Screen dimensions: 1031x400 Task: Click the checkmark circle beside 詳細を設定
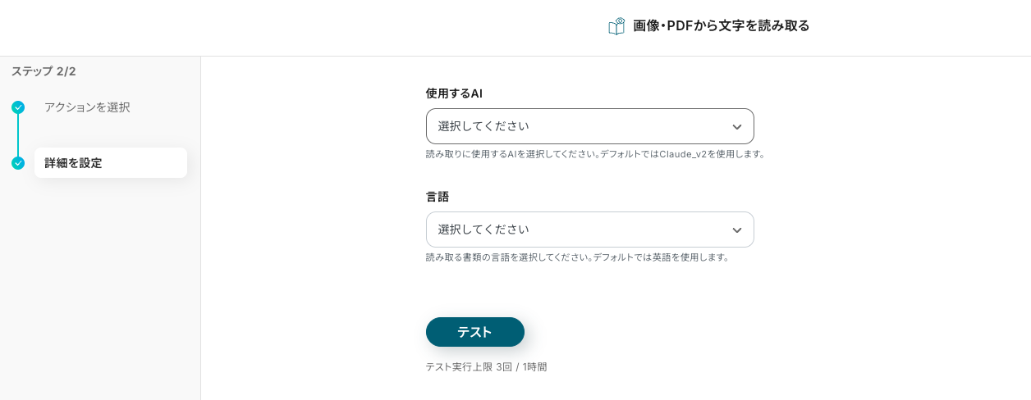coord(18,163)
